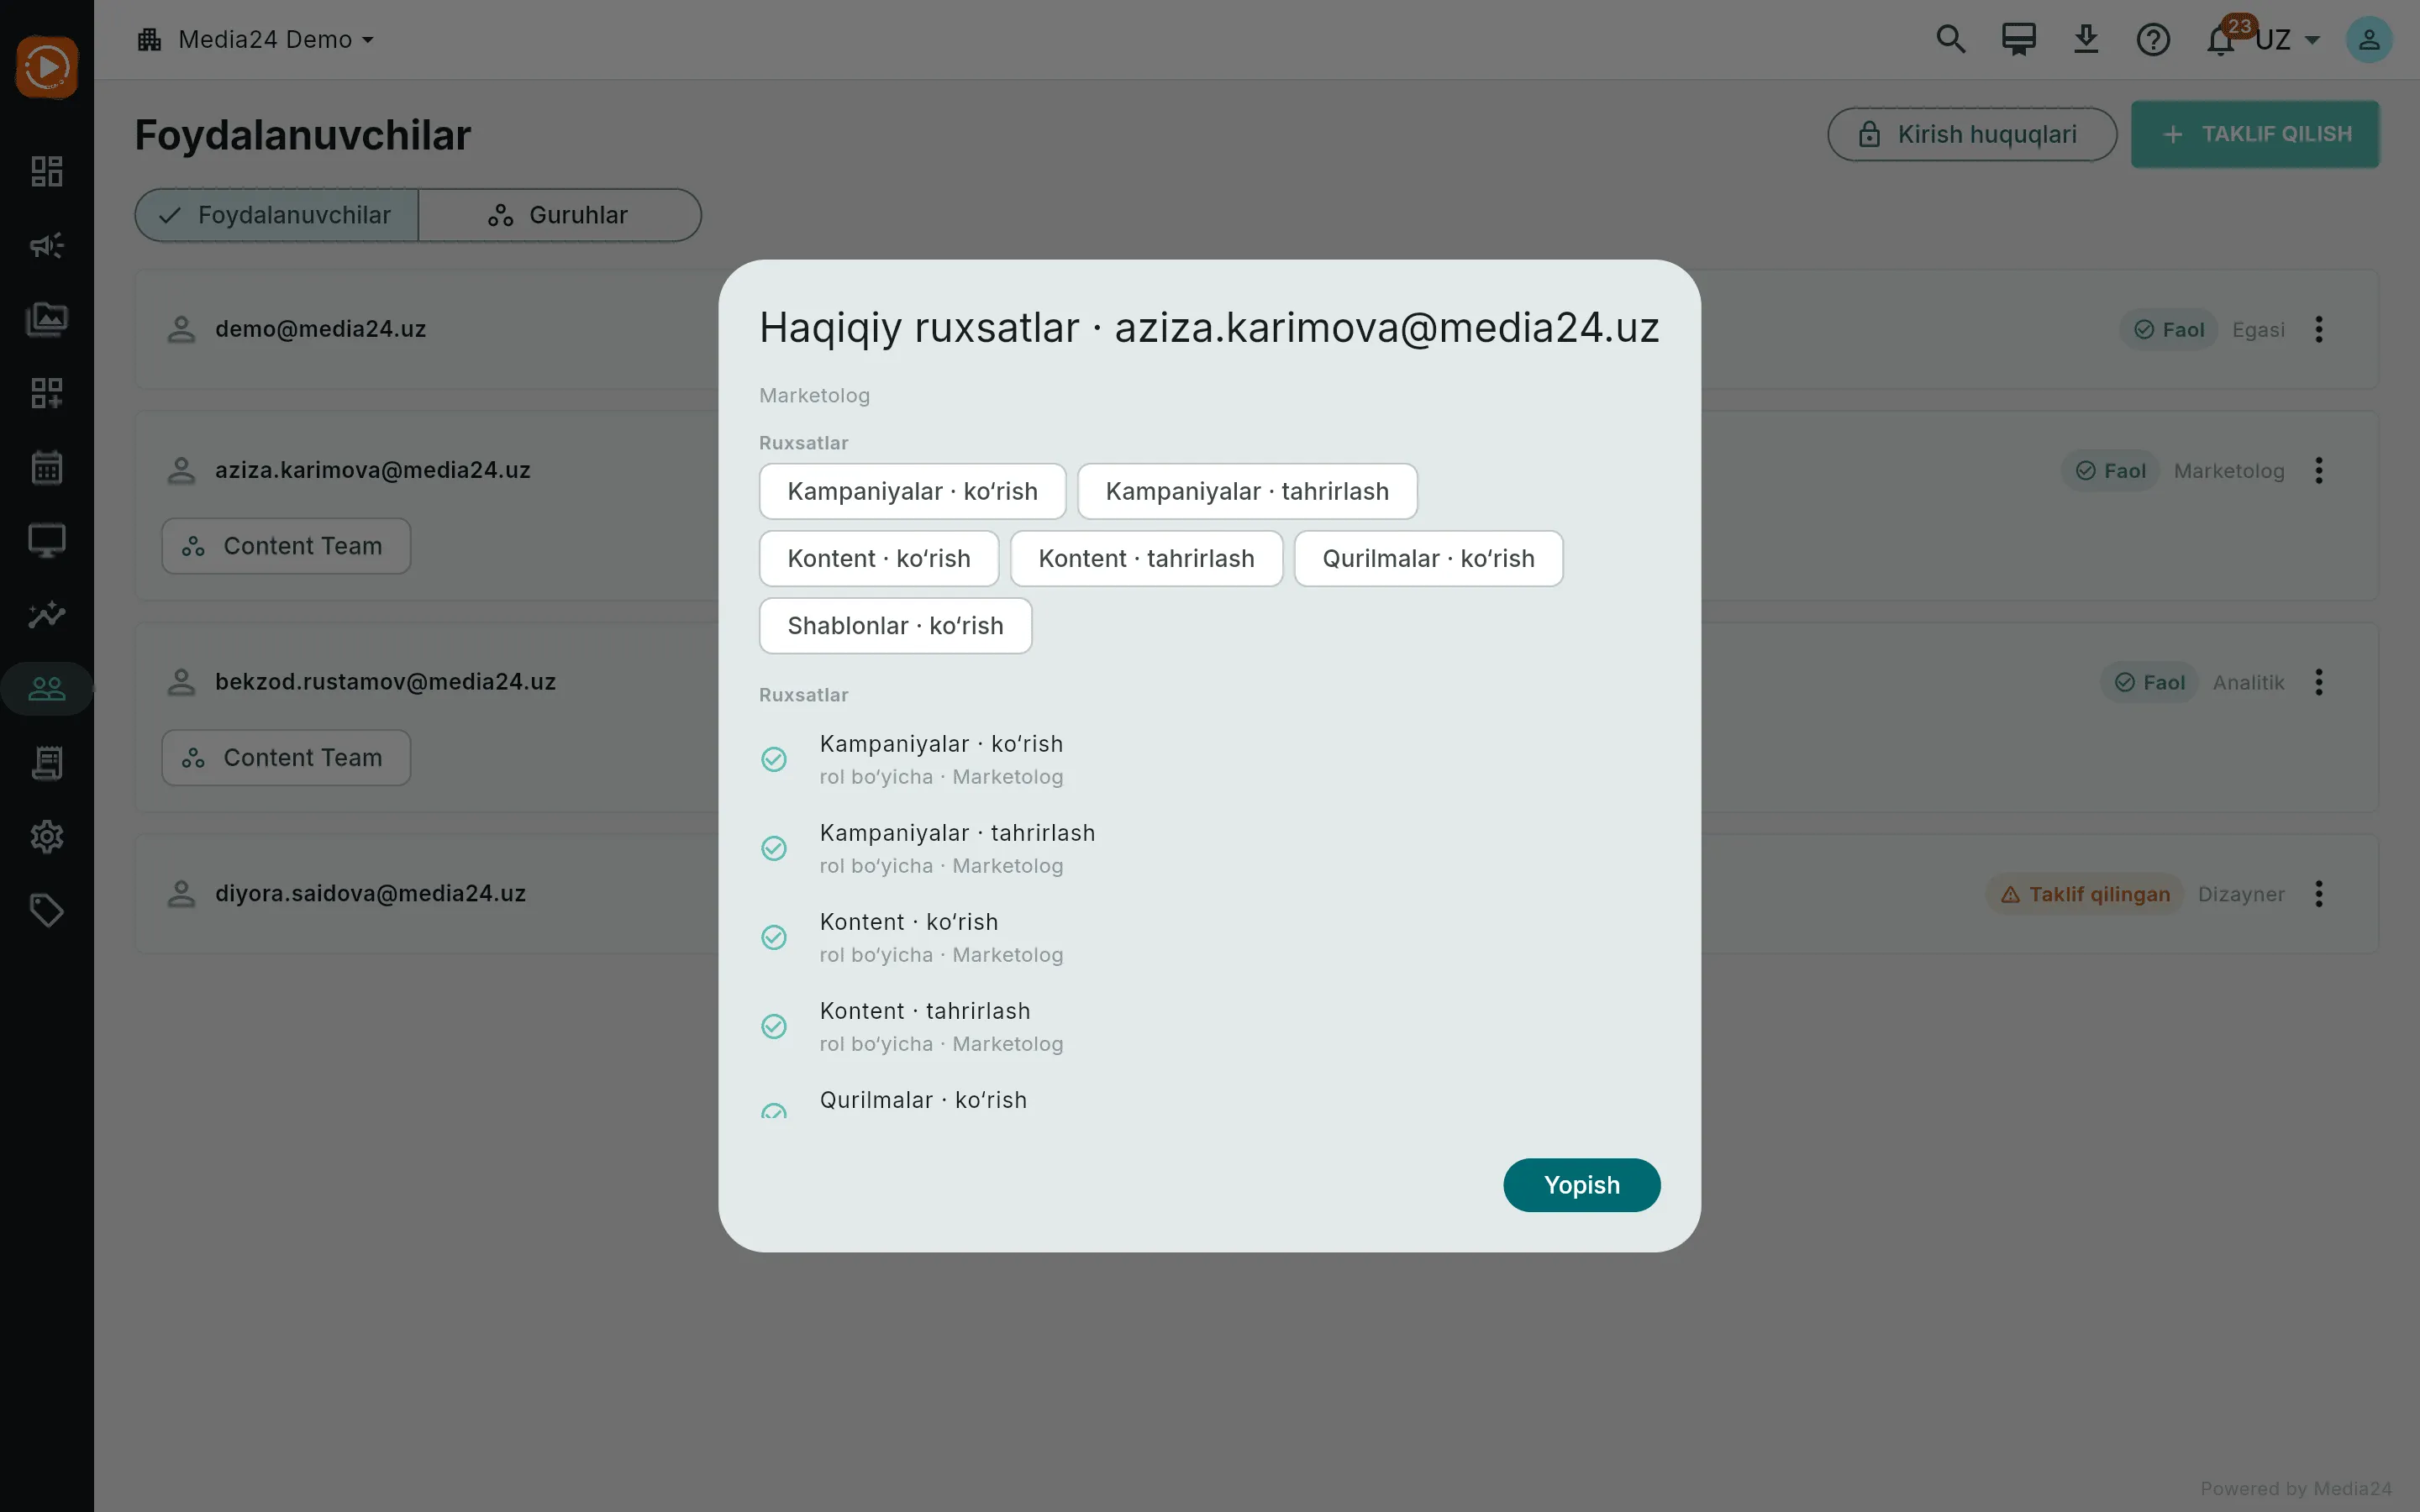Open the UZ language dropdown
Viewport: 2420px width, 1512px height.
pyautogui.click(x=2288, y=40)
